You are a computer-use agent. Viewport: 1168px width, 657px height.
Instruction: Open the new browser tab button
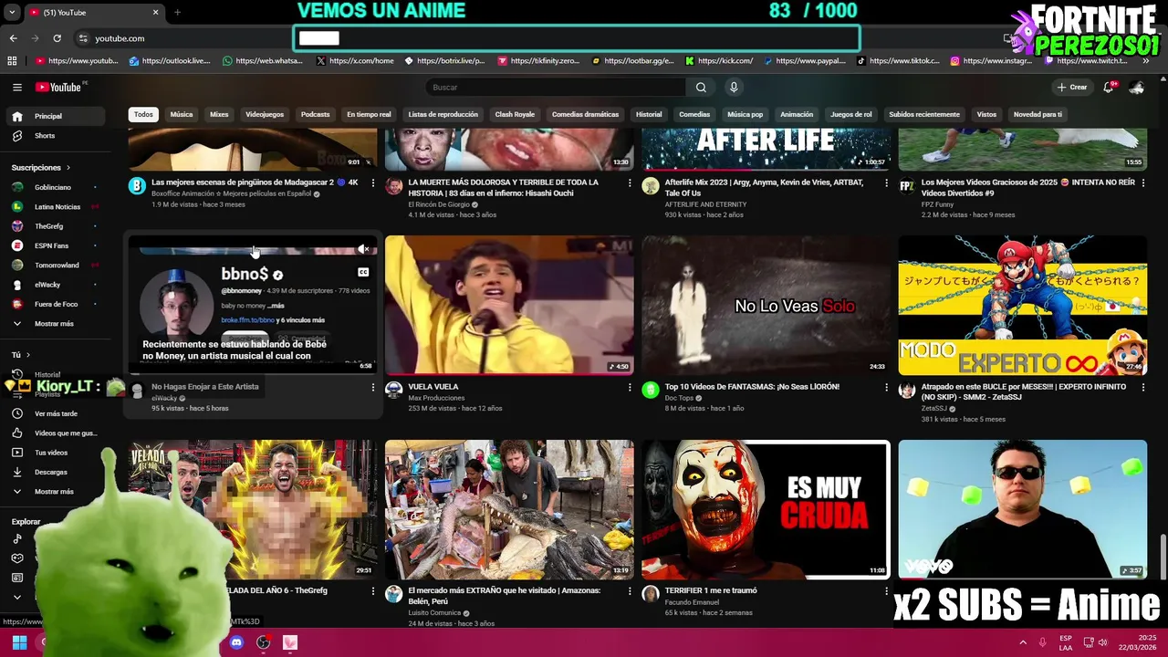[x=177, y=13]
